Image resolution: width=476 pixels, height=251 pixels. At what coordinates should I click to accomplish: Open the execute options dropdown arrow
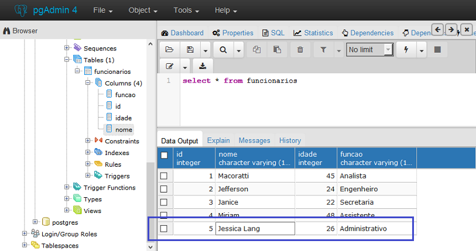pyautogui.click(x=422, y=50)
